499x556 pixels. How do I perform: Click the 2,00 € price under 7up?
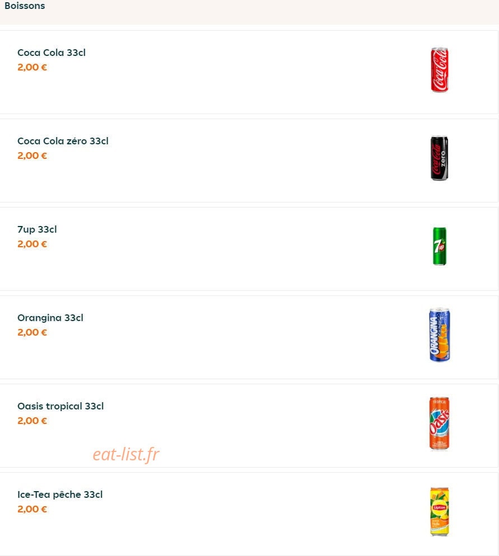coord(32,244)
